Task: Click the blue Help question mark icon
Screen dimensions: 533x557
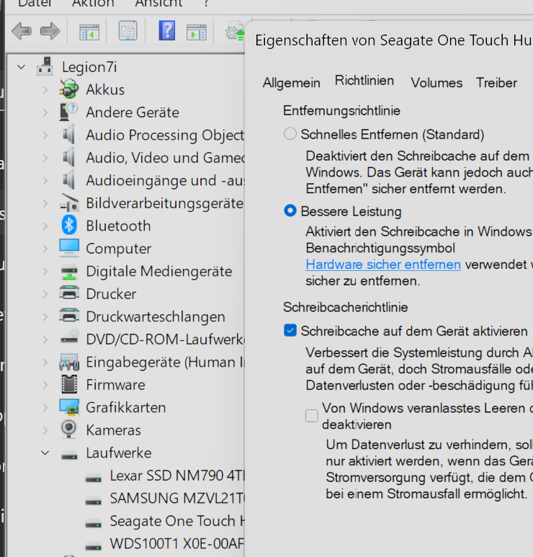Action: [167, 30]
